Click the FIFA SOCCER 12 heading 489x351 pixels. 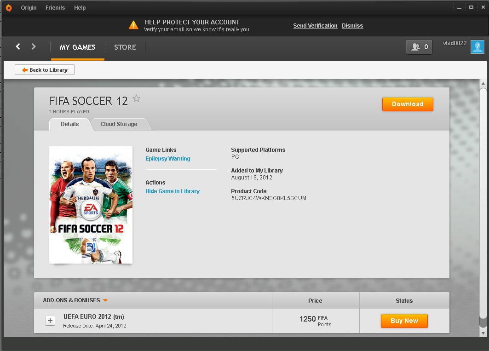(x=88, y=101)
